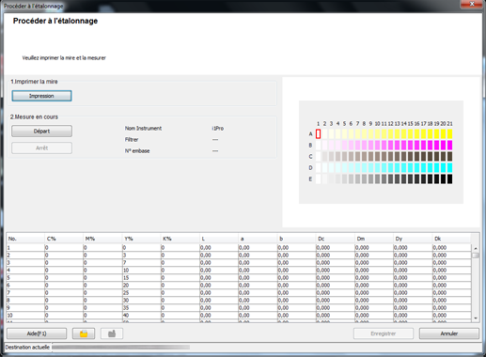
Task: Click the yellow folder open icon
Action: (x=84, y=334)
